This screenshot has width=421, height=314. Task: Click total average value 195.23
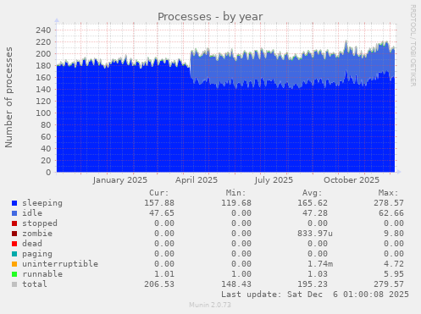(x=313, y=284)
